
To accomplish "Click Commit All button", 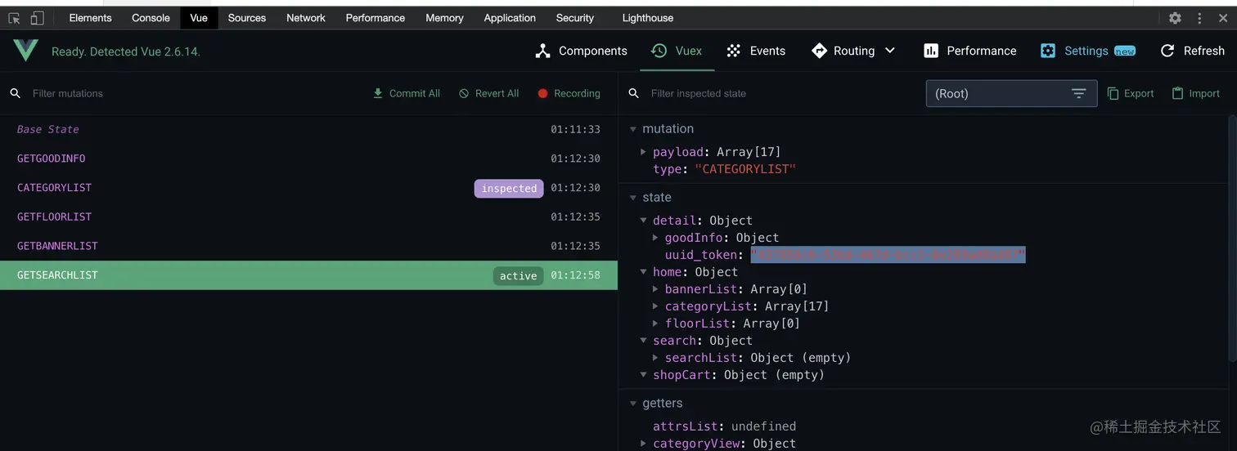I will 407,93.
